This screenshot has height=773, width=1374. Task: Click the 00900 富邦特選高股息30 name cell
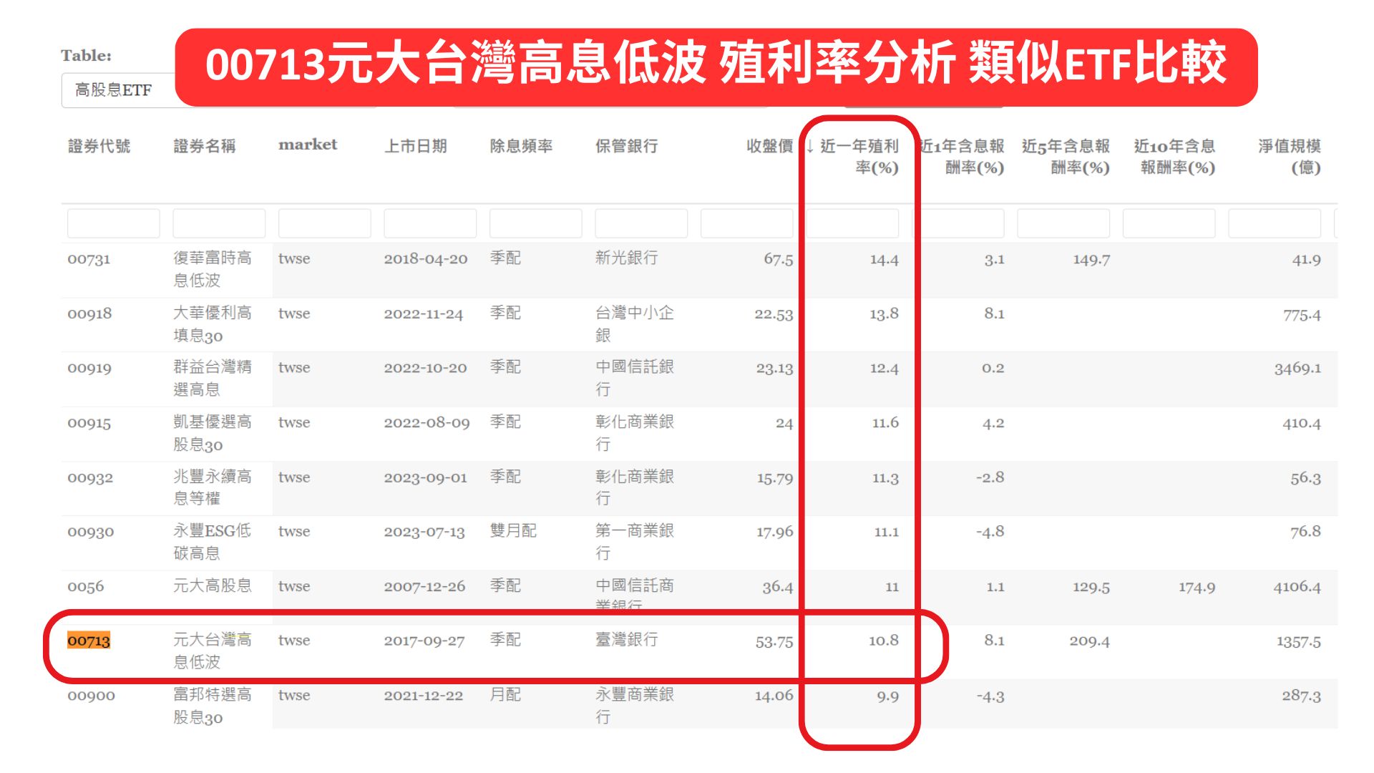(212, 706)
